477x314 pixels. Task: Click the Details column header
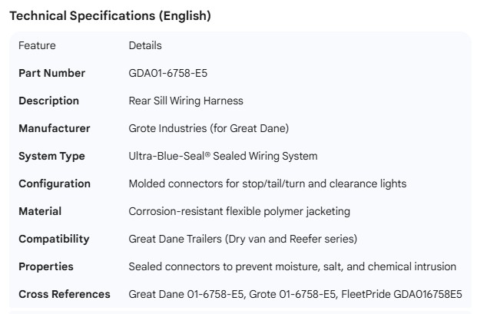[145, 46]
